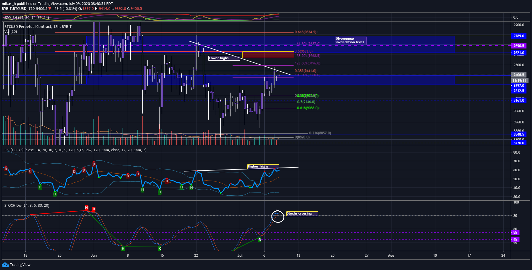
Task: Click the 9900.0 price scale value
Action: tap(519, 25)
